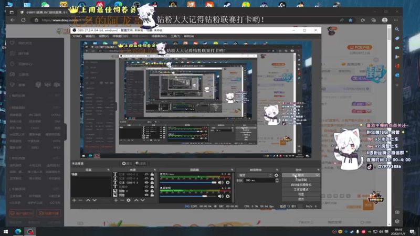Open the Filters button above OBS docks
This screenshot has height=236, width=420.
point(141,164)
